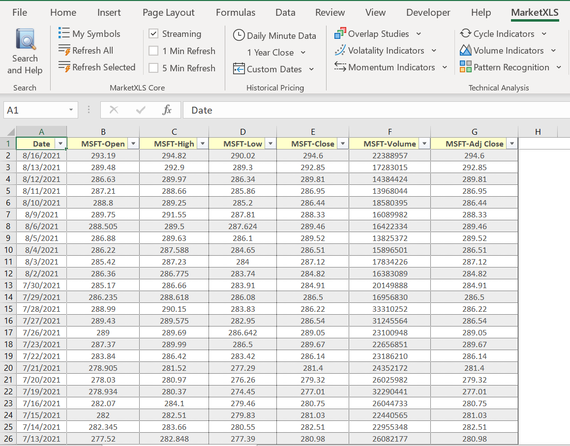
Task: Select the volume cell 33310252
Action: tap(390, 309)
